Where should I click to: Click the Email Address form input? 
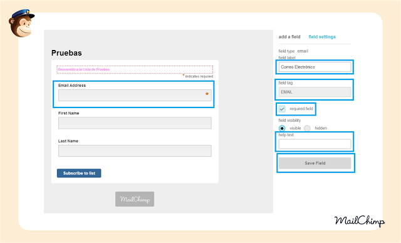(135, 95)
